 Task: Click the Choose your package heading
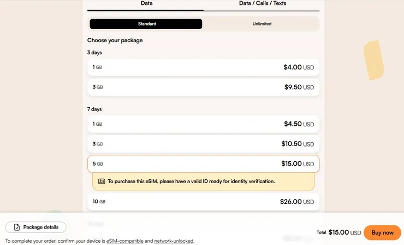tap(115, 40)
